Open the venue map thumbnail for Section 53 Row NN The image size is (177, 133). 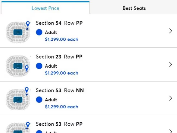pyautogui.click(x=18, y=100)
